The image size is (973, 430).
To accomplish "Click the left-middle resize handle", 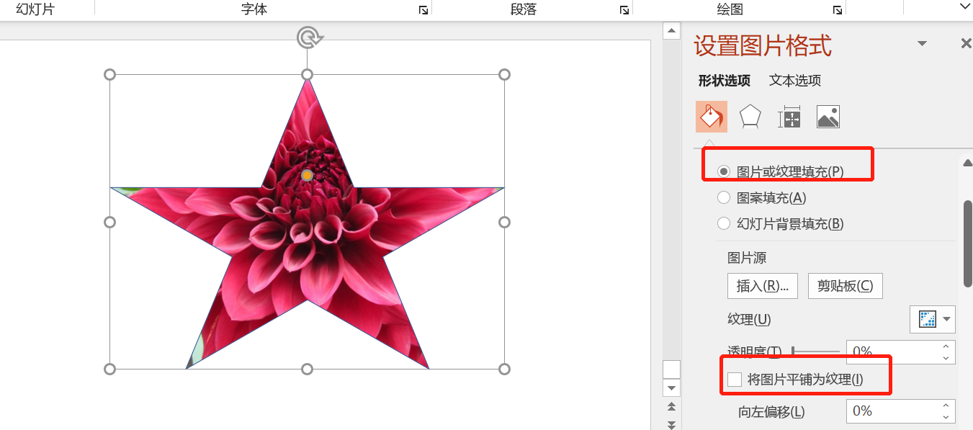I will point(110,222).
